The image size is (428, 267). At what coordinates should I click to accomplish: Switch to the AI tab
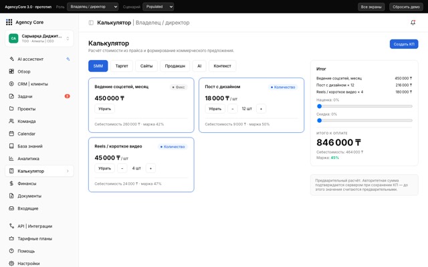[x=199, y=66]
